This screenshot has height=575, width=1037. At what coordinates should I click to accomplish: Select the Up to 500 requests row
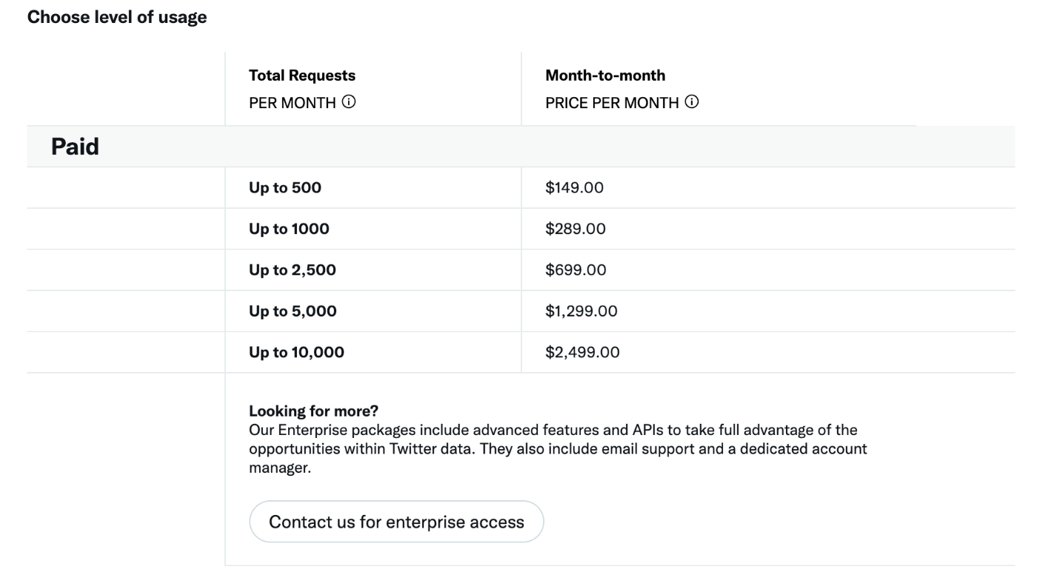(x=521, y=188)
